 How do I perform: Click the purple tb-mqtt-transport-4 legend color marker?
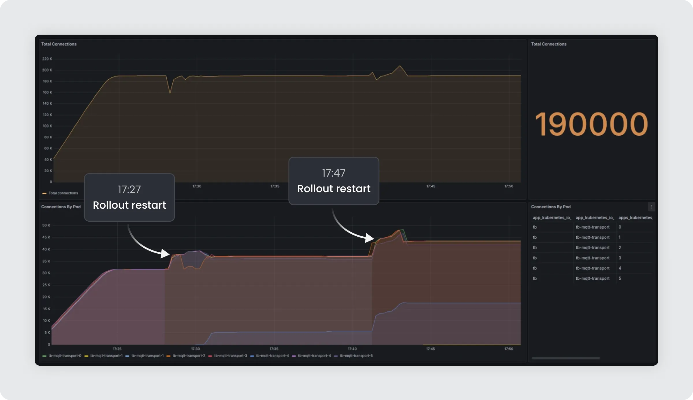pyautogui.click(x=294, y=356)
